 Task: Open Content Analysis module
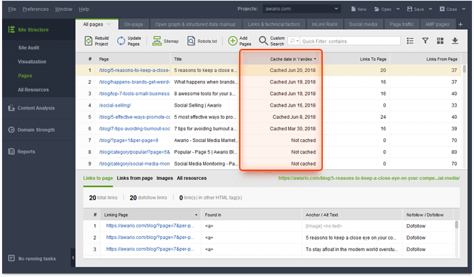[31, 108]
